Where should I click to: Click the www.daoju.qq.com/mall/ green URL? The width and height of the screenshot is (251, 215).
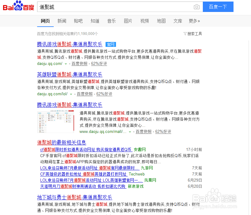(x=103, y=132)
